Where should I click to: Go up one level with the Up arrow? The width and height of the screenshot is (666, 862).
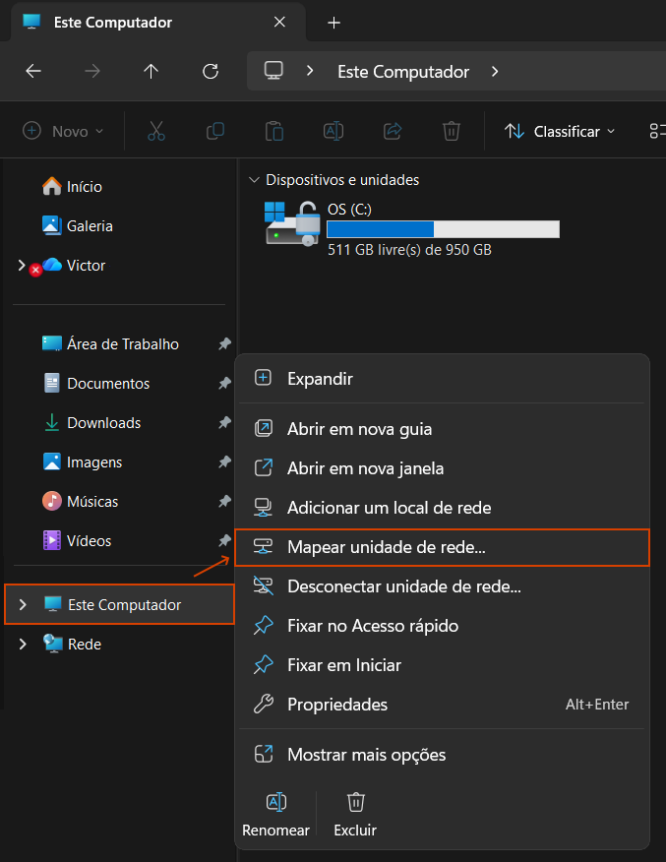tap(151, 71)
